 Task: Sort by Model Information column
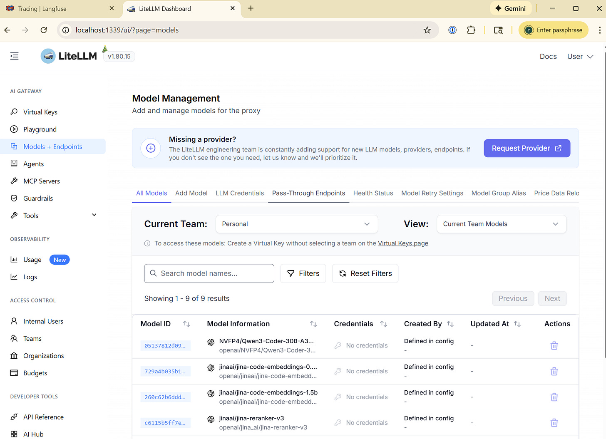313,324
